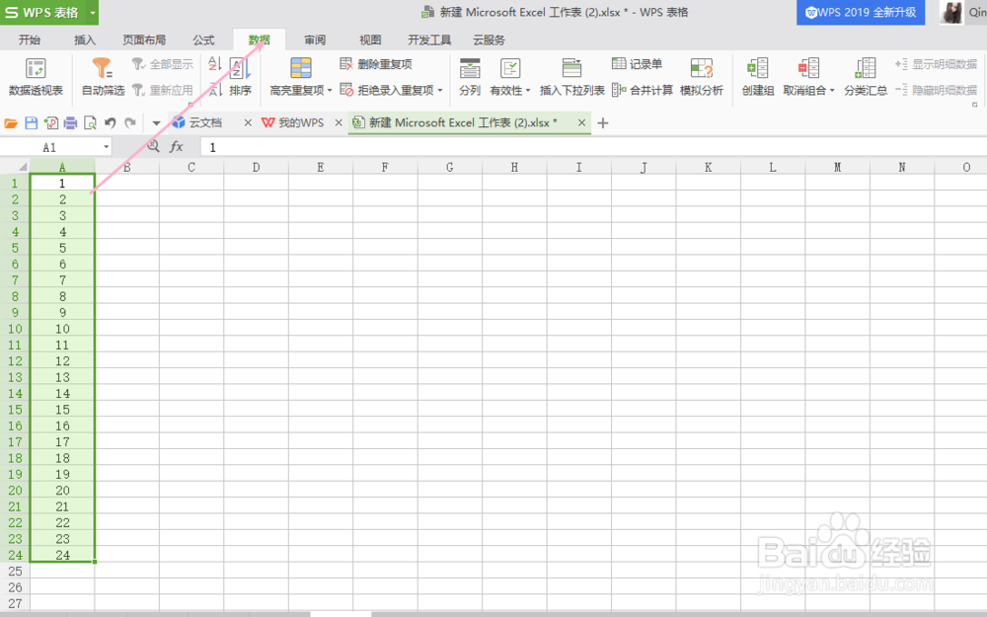Save the workbook with the floppy icon
Viewport: 987px width, 617px height.
point(31,122)
